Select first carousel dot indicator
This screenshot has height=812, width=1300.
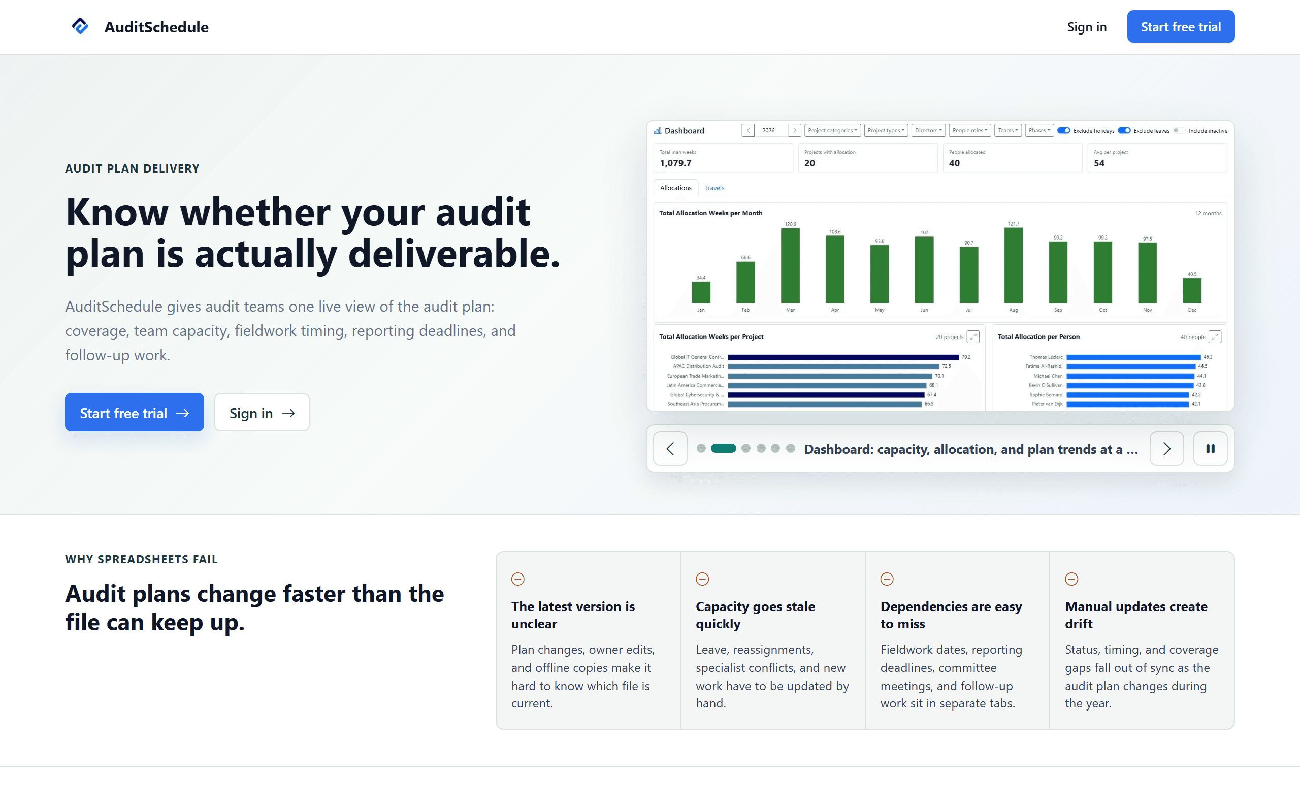coord(700,449)
